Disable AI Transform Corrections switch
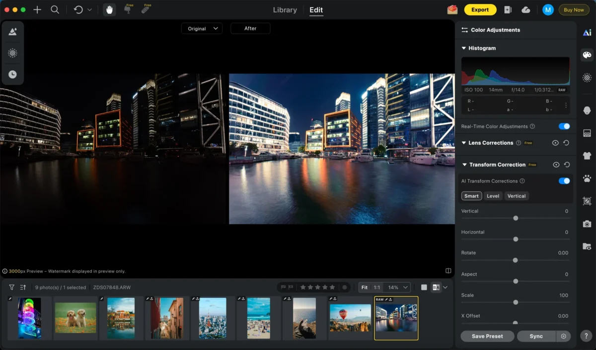 tap(564, 181)
